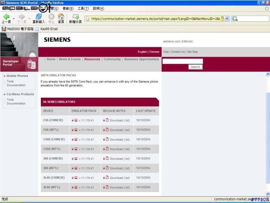270x203 pixels.
Task: Click page scrollbar down arrow
Action: coord(268,194)
